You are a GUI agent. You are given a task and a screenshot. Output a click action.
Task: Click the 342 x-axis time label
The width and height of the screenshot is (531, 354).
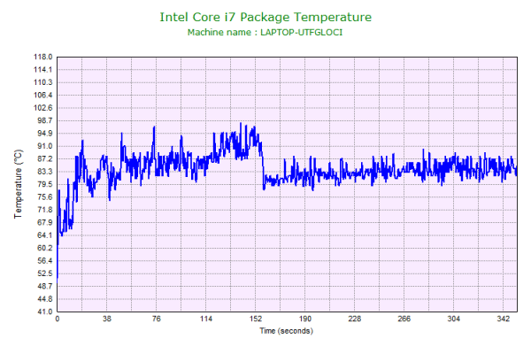pyautogui.click(x=504, y=319)
